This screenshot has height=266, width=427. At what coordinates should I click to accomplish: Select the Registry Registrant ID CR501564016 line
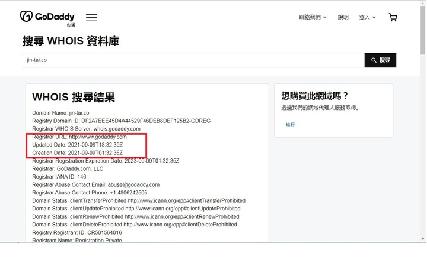click(77, 233)
